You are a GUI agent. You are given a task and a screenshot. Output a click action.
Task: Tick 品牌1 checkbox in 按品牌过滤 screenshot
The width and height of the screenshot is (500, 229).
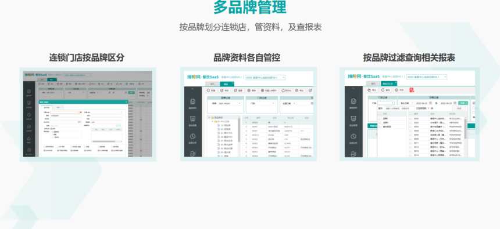380,118
